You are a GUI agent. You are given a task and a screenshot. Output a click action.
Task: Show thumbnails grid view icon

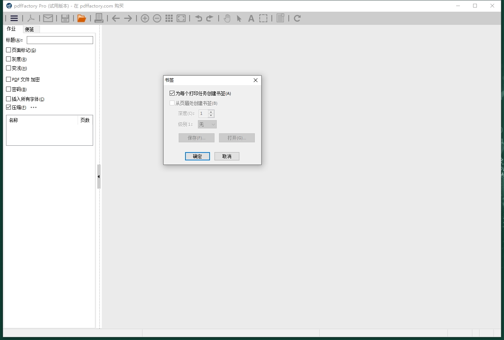point(169,18)
